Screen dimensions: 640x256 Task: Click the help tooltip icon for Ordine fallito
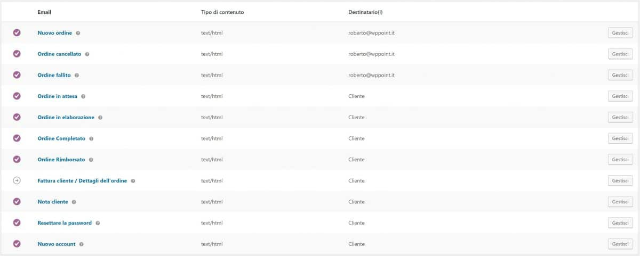(x=77, y=76)
